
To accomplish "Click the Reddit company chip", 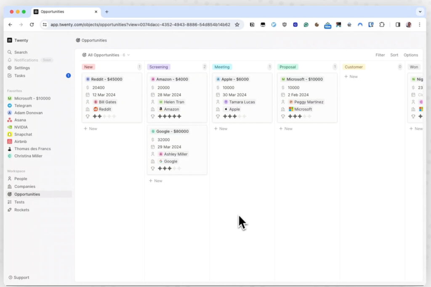I will pos(103,109).
